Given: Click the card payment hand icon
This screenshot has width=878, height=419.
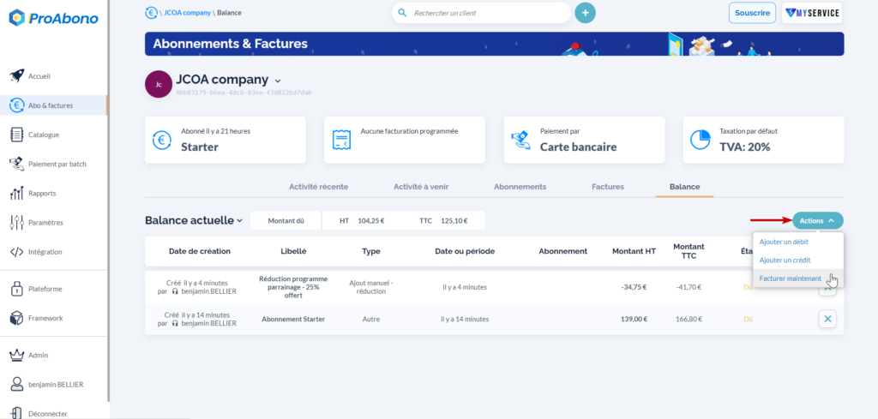Looking at the screenshot, I should tap(521, 140).
